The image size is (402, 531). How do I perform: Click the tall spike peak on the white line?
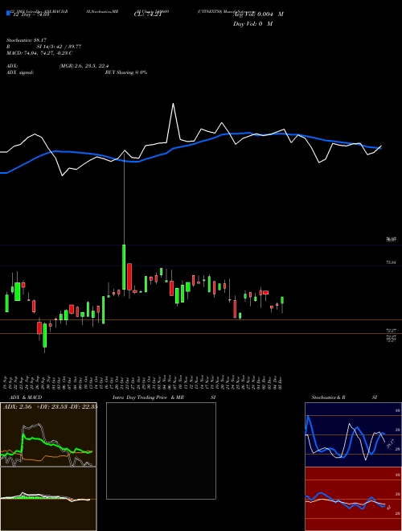point(173,105)
